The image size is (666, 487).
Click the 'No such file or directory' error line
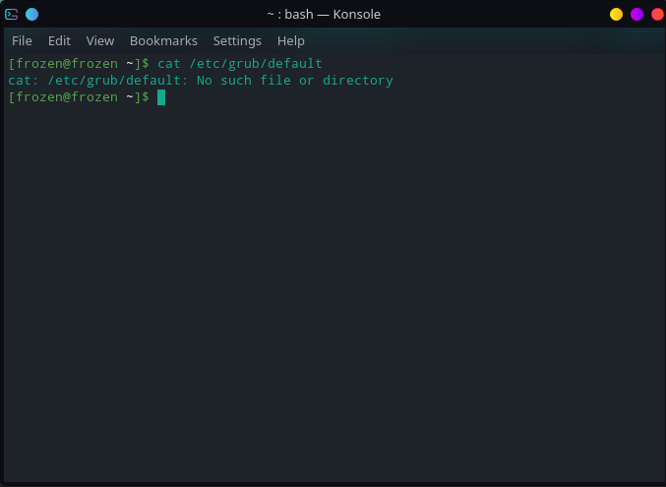point(201,81)
